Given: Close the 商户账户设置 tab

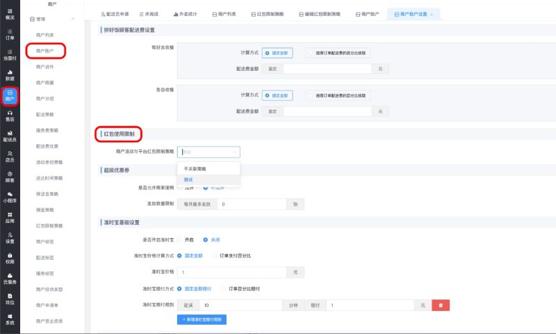Looking at the screenshot, I should click(x=432, y=15).
